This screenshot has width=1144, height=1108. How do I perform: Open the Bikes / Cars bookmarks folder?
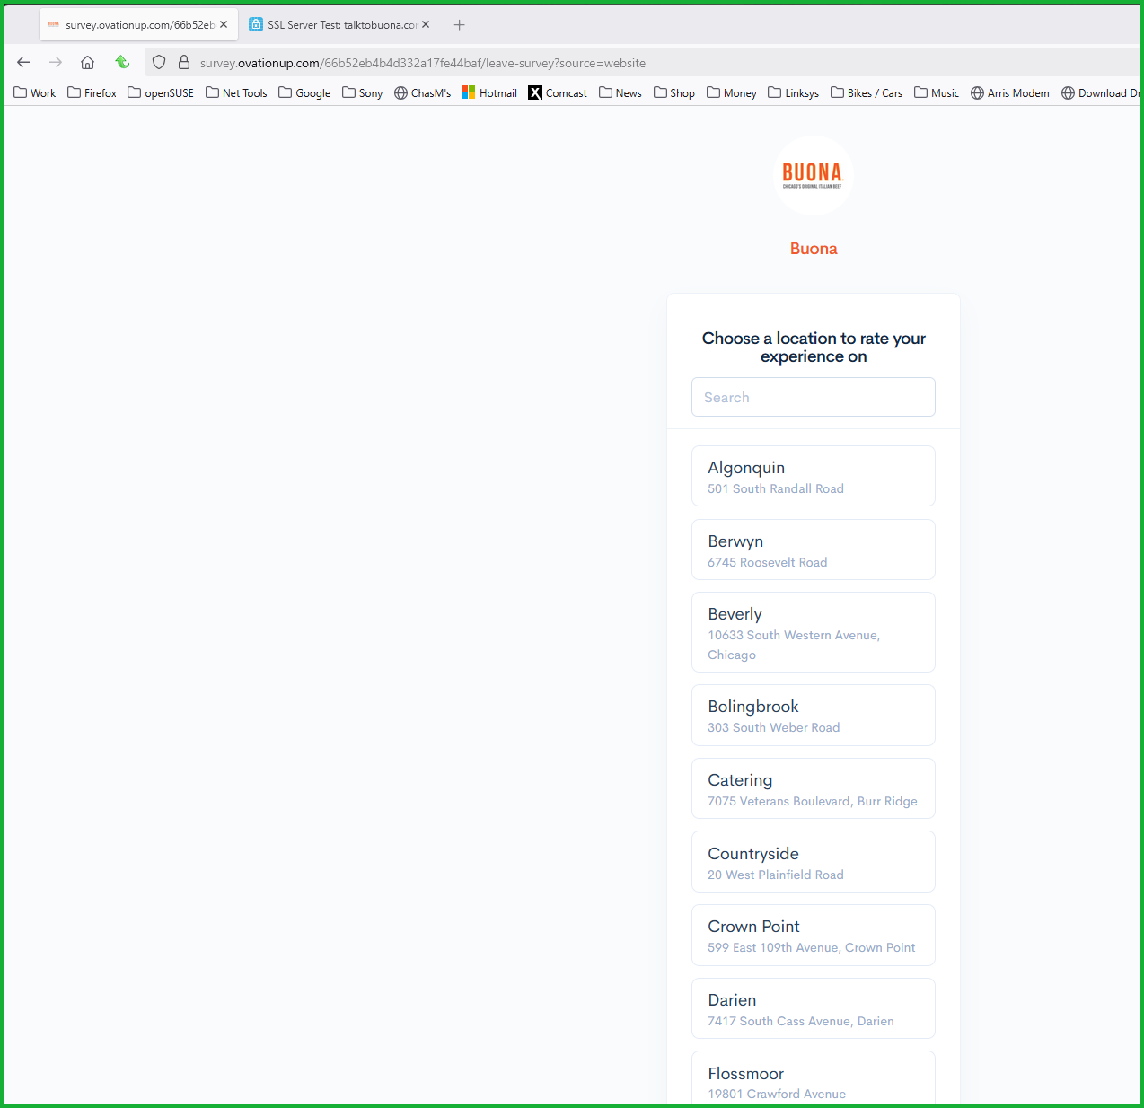coord(867,92)
